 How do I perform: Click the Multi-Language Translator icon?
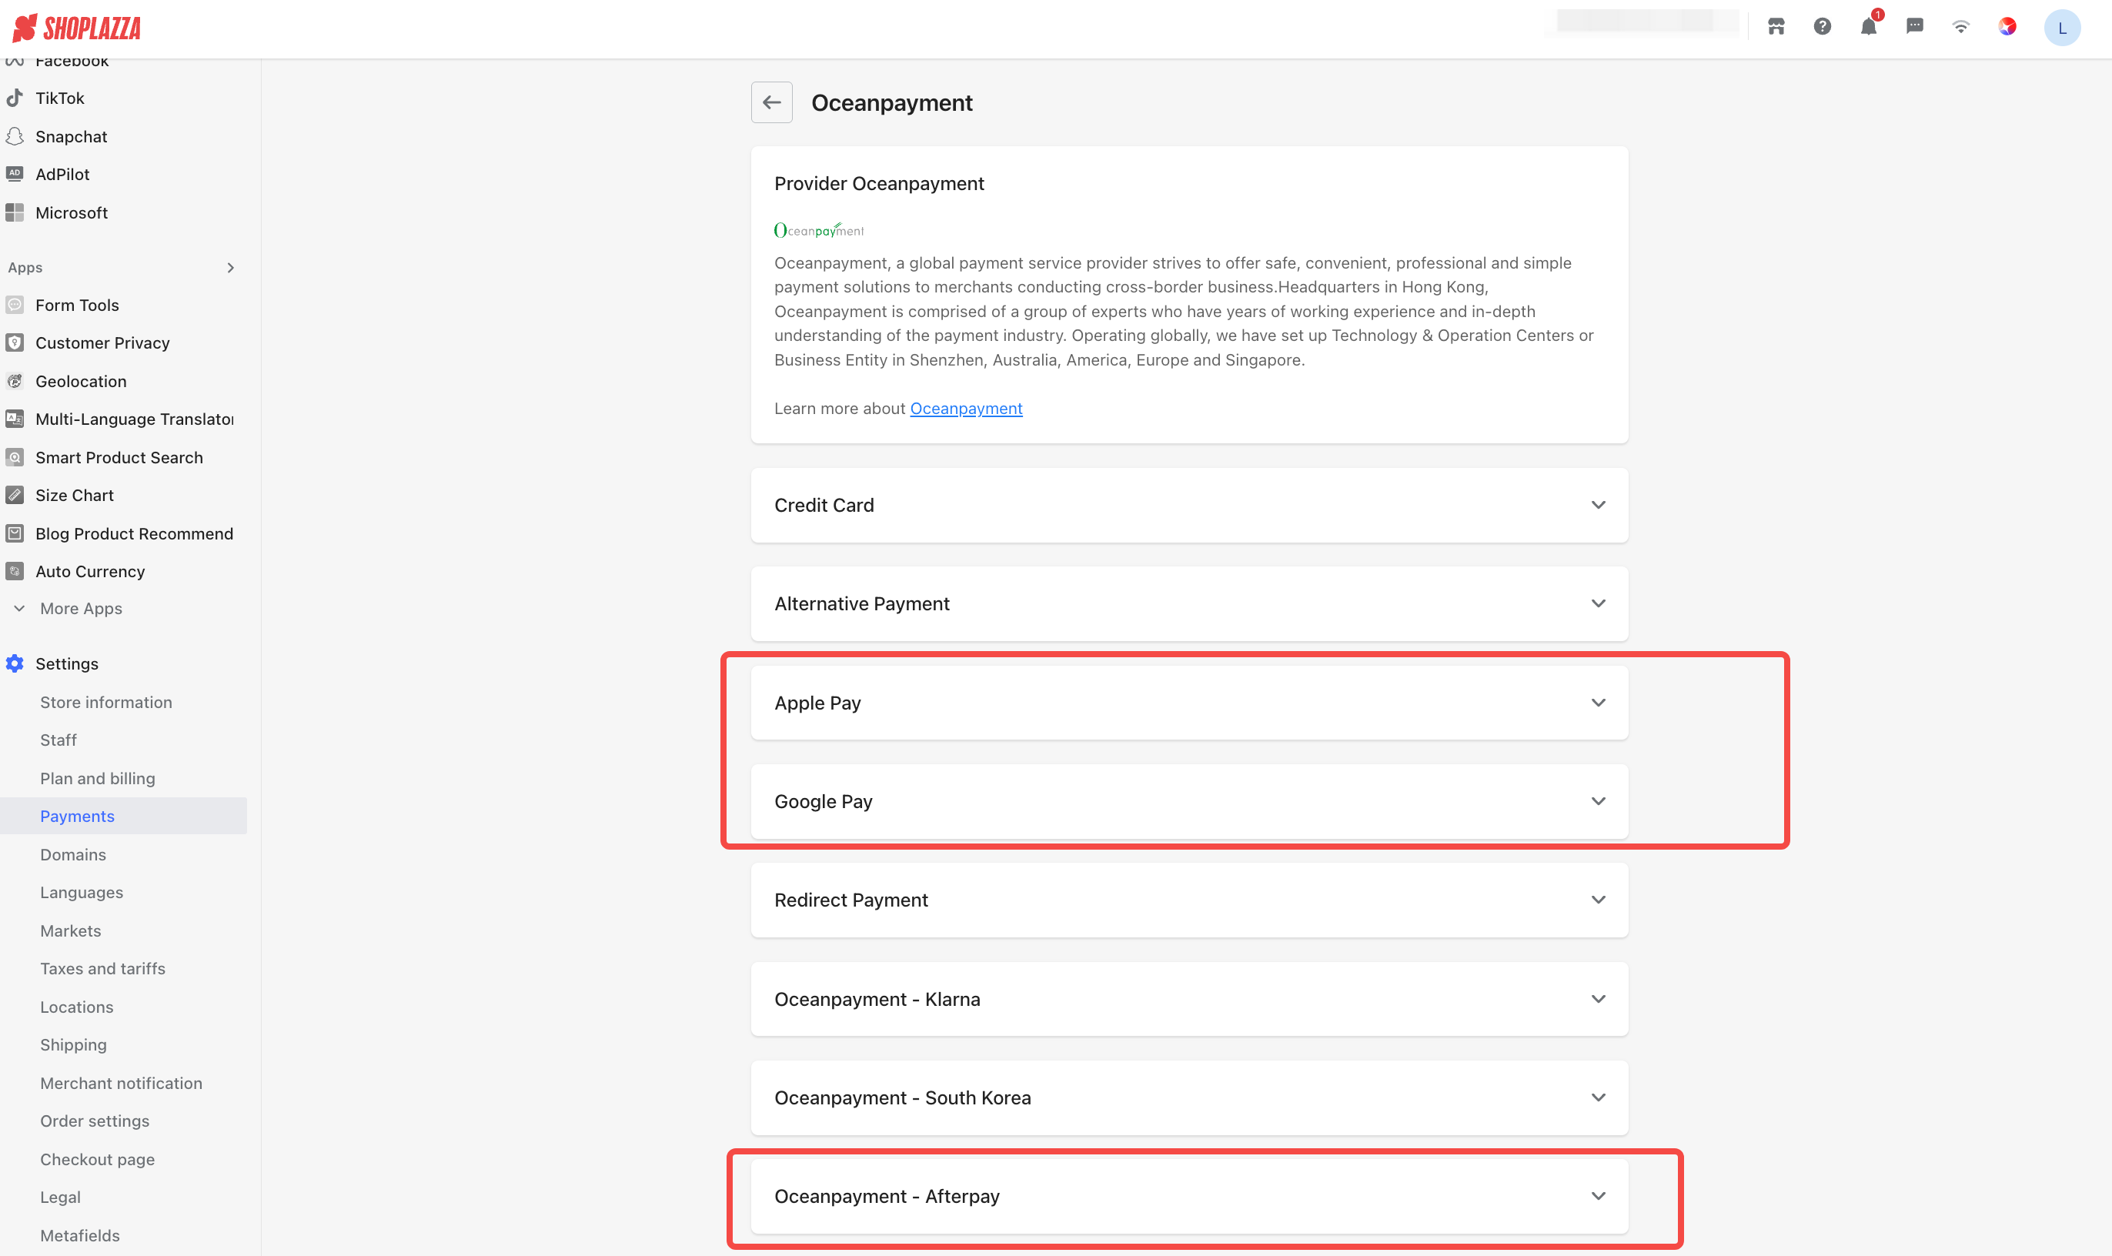click(15, 419)
